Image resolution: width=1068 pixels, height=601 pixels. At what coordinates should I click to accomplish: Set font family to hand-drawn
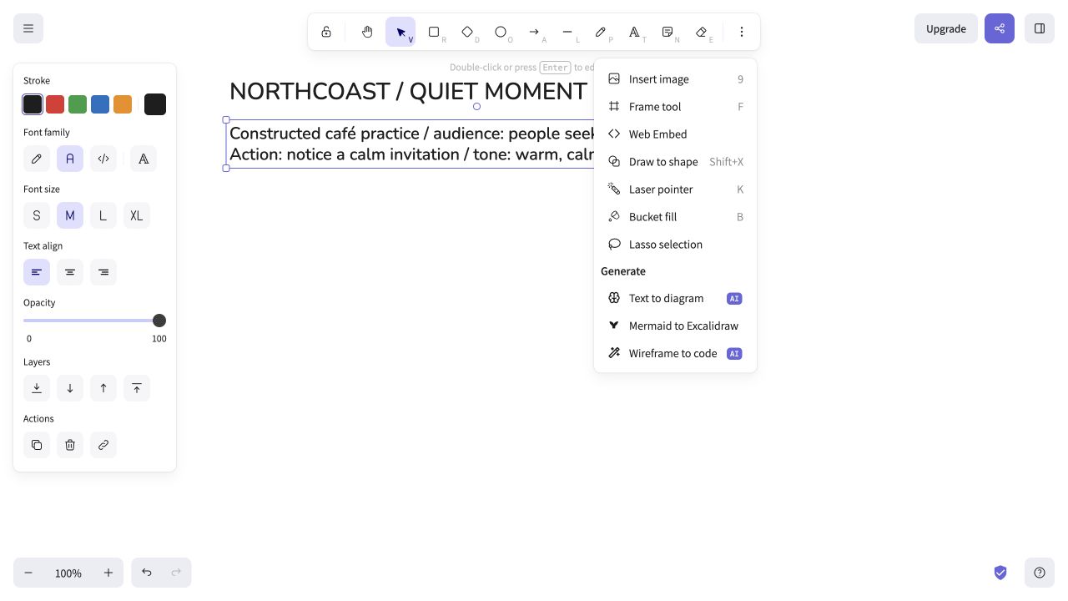point(37,159)
